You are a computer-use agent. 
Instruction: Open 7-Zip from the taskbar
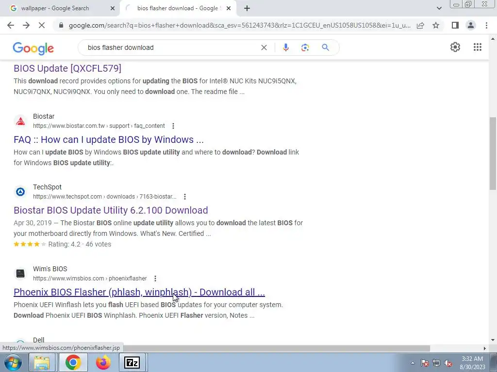coord(132,362)
